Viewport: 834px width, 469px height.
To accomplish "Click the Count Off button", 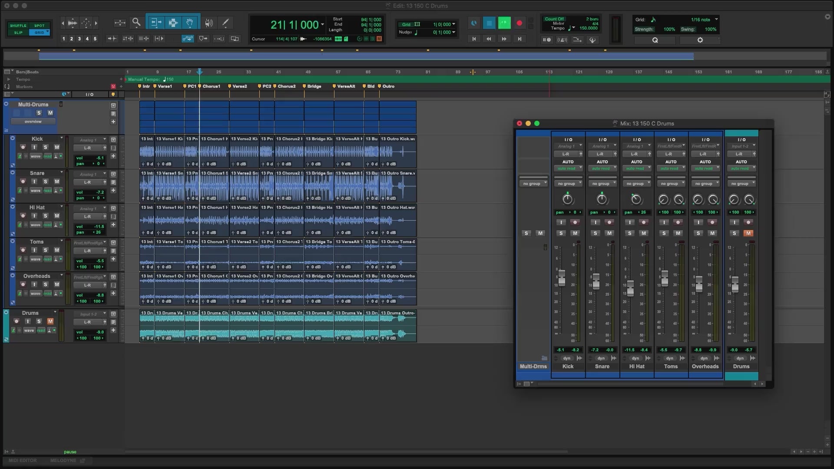I will coord(554,19).
